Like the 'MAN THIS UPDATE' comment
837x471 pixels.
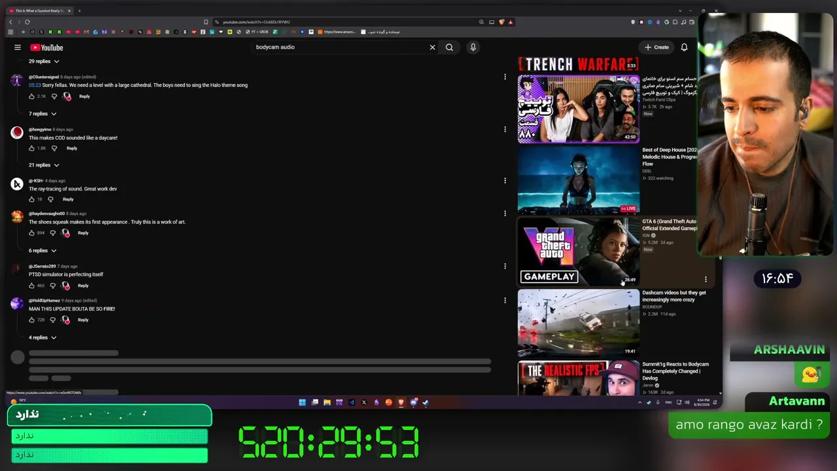pyautogui.click(x=31, y=320)
